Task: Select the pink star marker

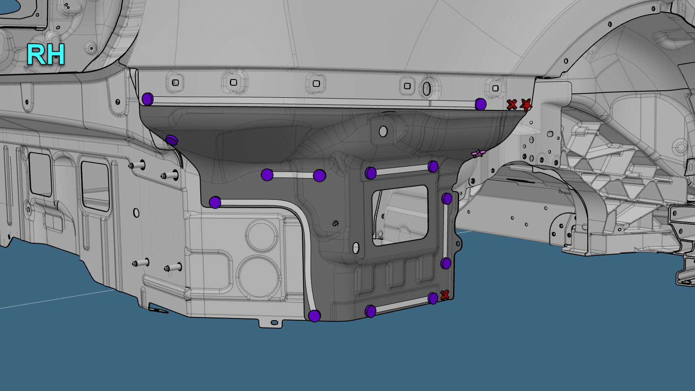Action: (x=478, y=153)
